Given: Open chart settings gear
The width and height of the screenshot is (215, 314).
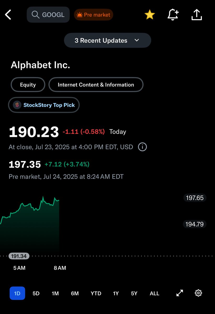Looking at the screenshot, I should click(x=199, y=293).
